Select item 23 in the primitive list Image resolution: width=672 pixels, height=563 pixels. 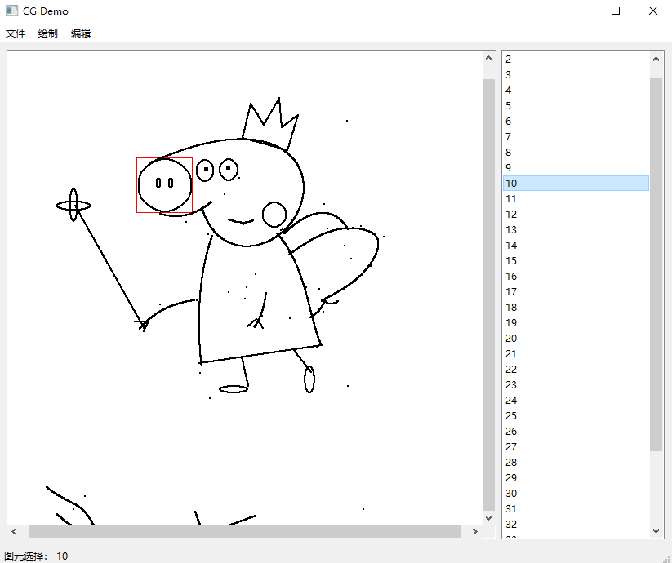tap(576, 384)
